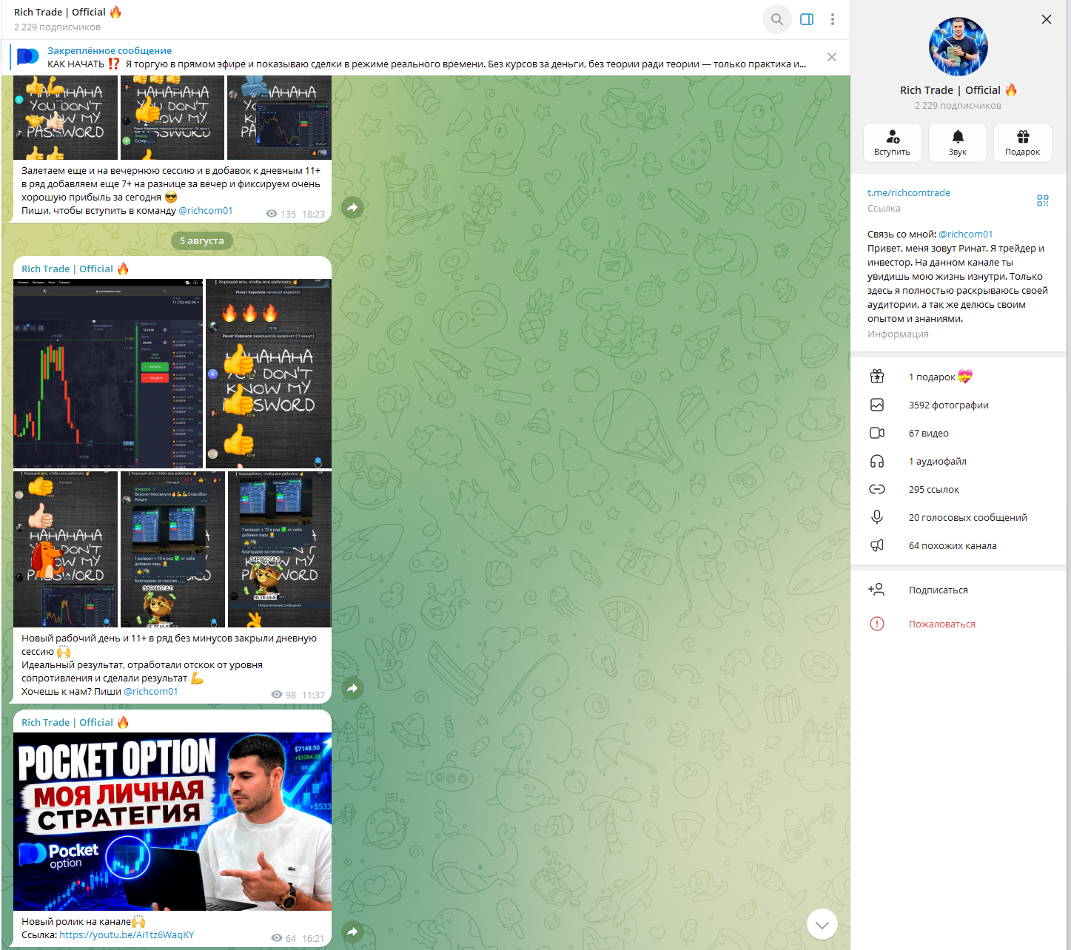This screenshot has width=1071, height=950.
Task: Click channel name on the YouTube post
Action: click(75, 722)
